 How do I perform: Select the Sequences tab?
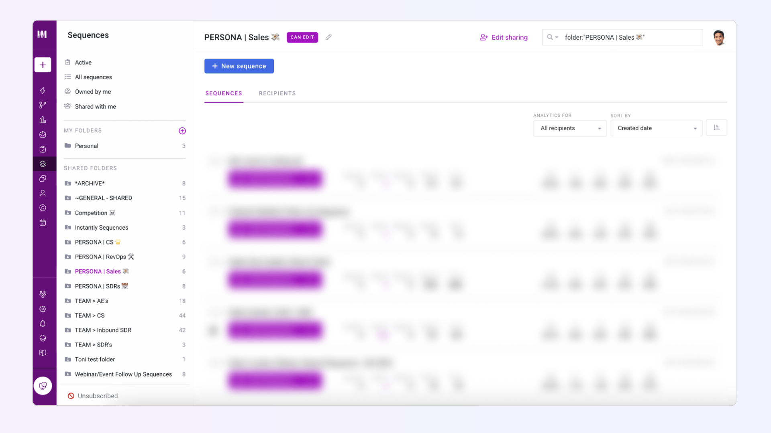coord(224,93)
